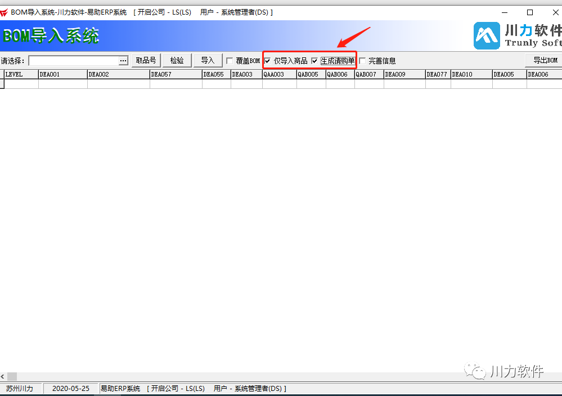Click the DEA057 column header

pyautogui.click(x=175, y=74)
